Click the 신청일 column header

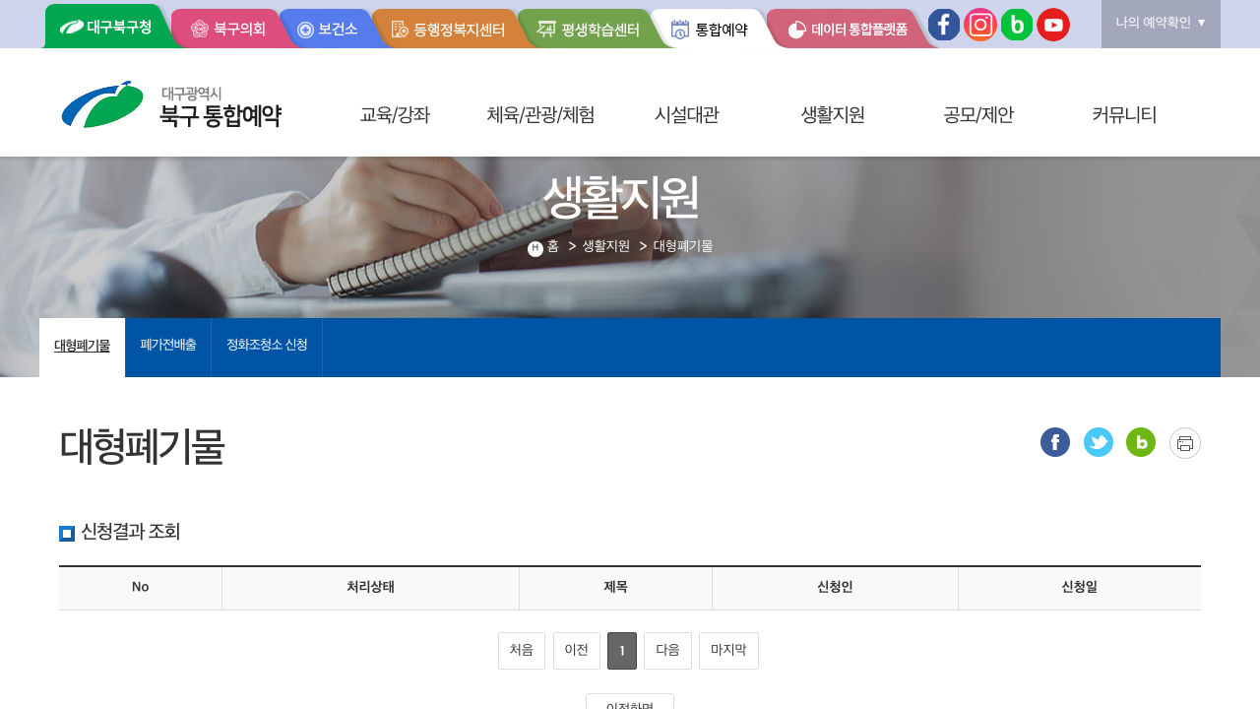pyautogui.click(x=1079, y=588)
